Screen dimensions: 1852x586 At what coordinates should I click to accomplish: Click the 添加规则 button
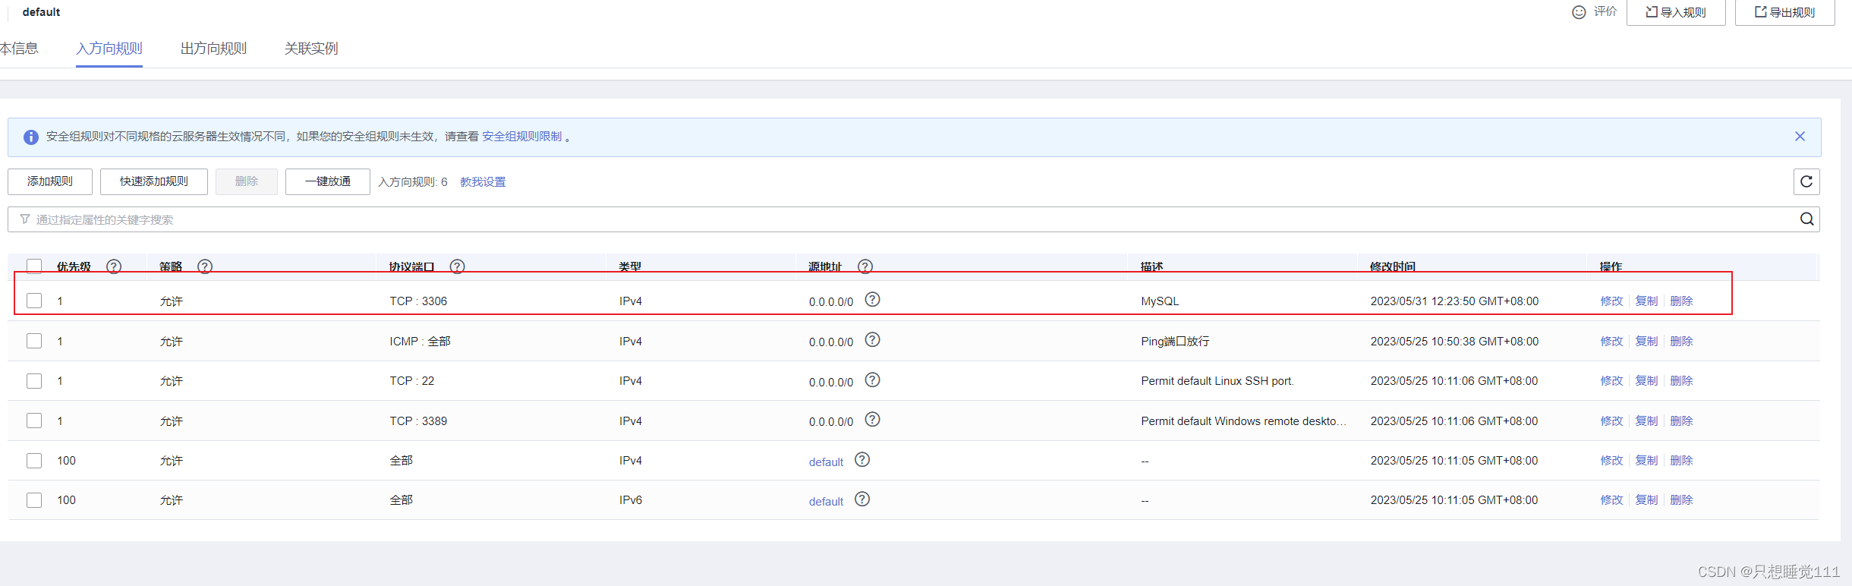coord(50,181)
